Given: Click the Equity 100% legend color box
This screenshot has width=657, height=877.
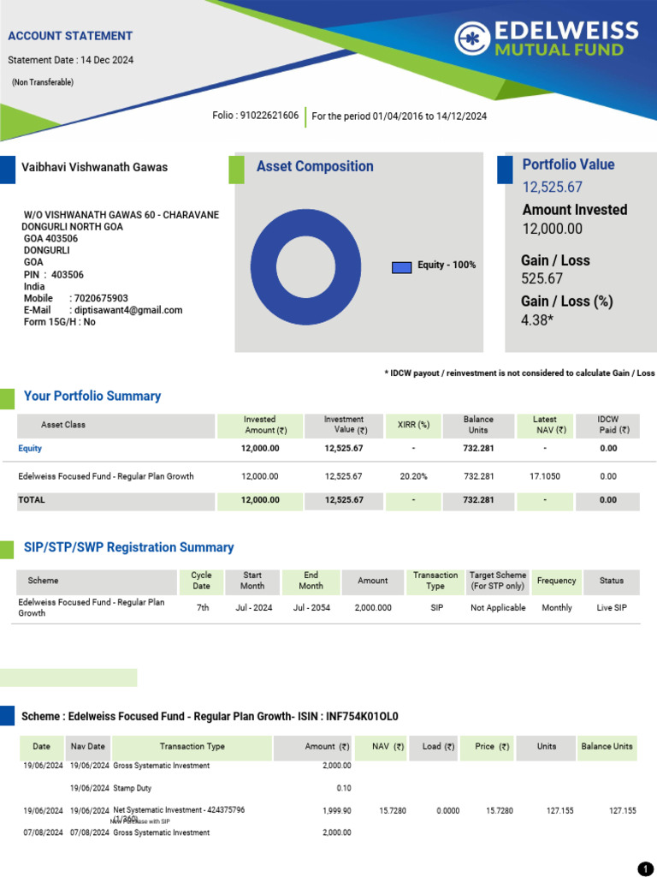Looking at the screenshot, I should 402,267.
